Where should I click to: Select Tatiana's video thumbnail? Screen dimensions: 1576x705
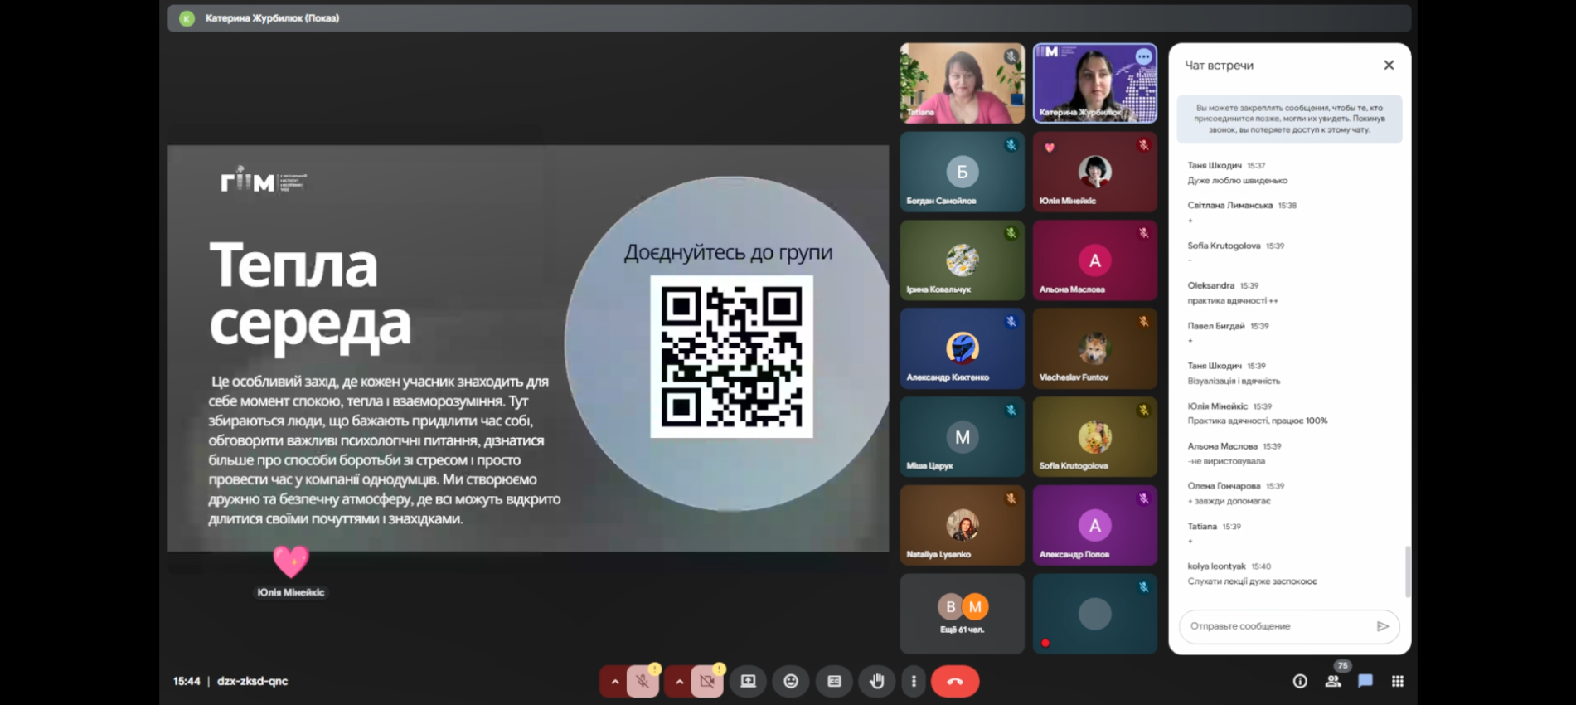click(x=962, y=84)
